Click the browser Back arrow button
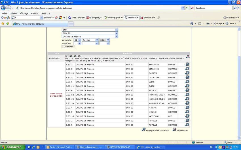This screenshot has height=150, width=241. (3, 8)
